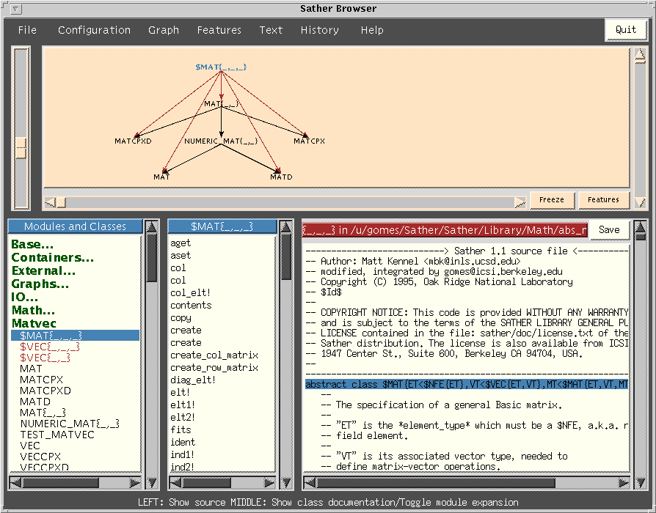Click the Features button below graph
The image size is (656, 513).
click(603, 199)
